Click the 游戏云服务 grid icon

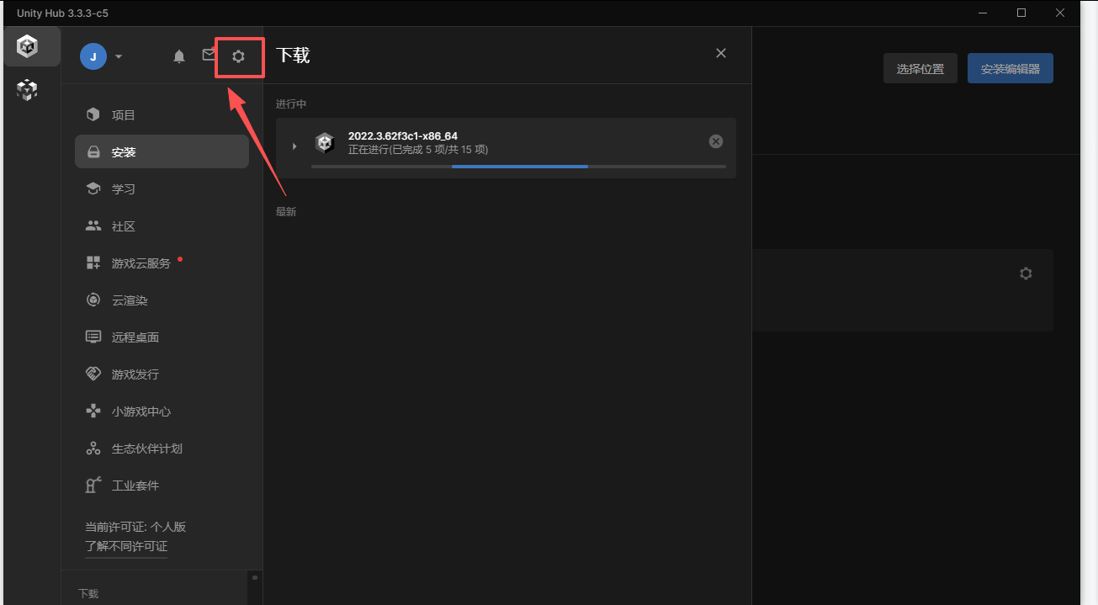(x=93, y=263)
